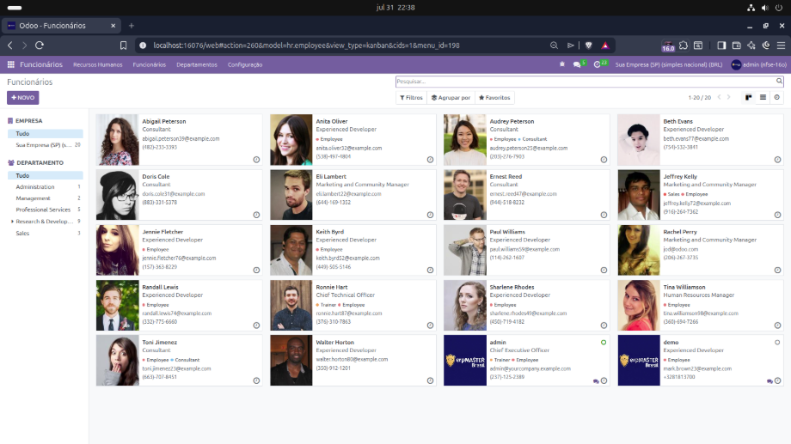
Task: Toggle browser sidebar panel icon
Action: pos(721,46)
